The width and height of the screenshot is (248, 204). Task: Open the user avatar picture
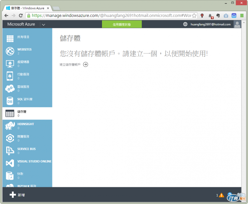237,25
